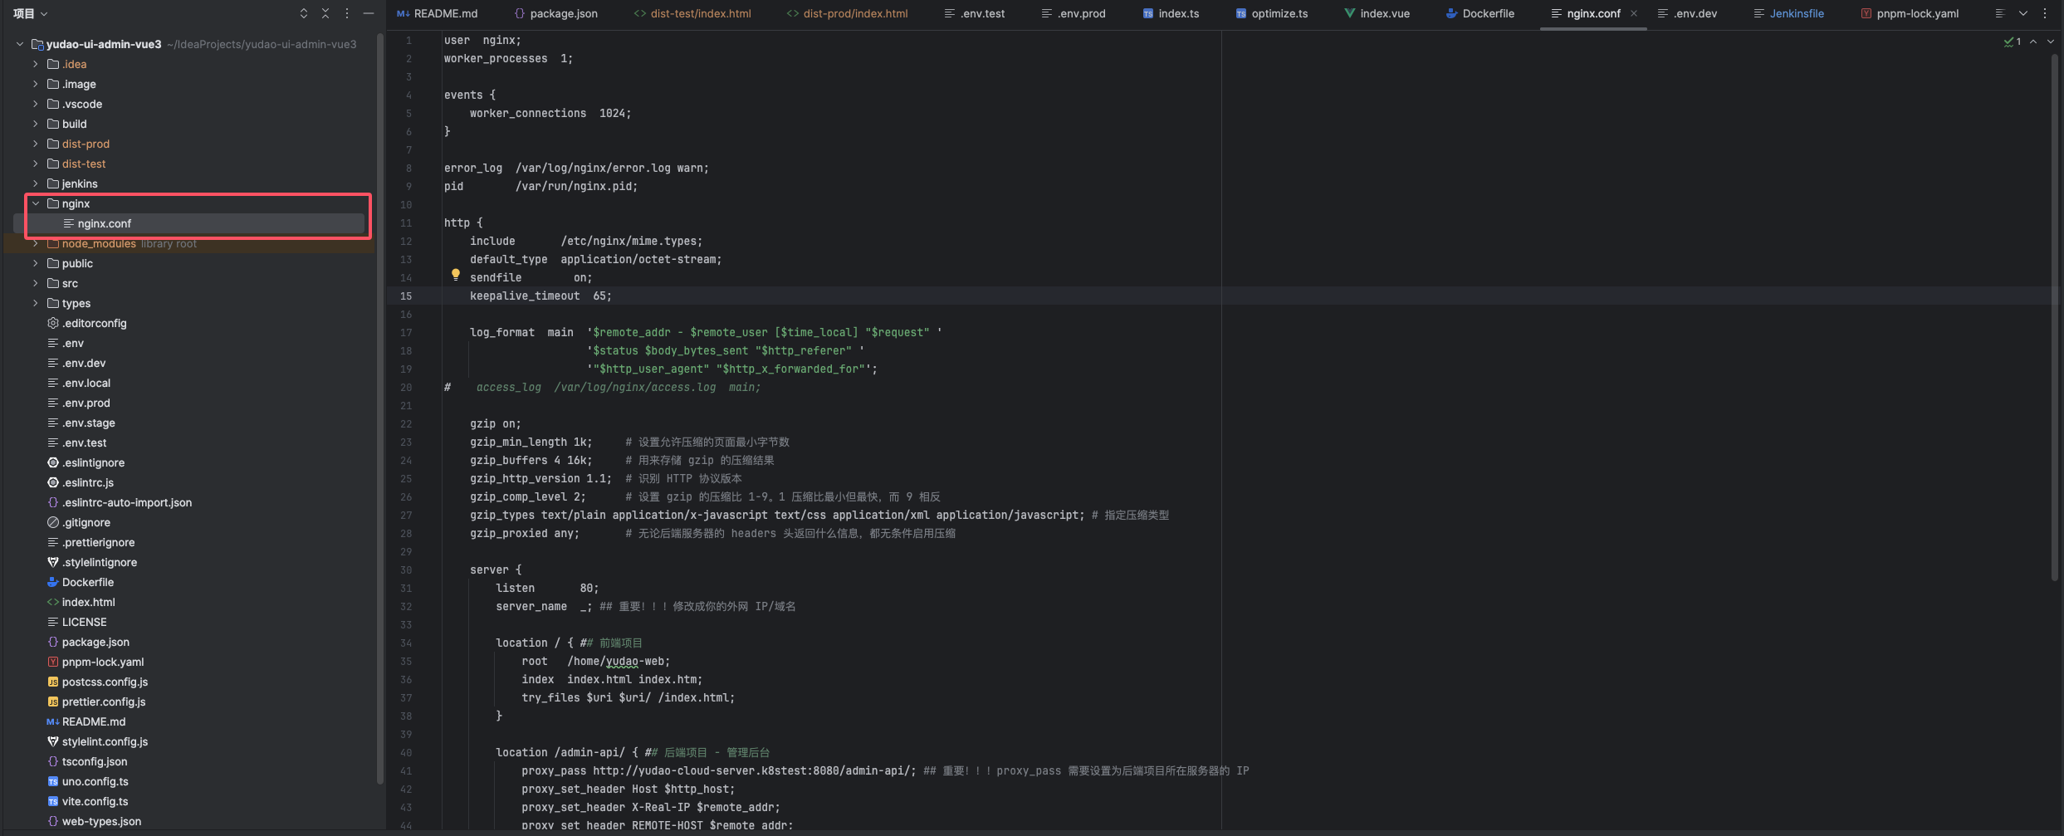Expand the build folder
The width and height of the screenshot is (2064, 836).
pos(35,124)
